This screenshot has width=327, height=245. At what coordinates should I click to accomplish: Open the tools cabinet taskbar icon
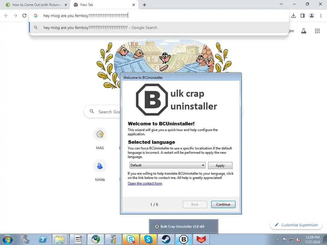pyautogui.click(x=113, y=239)
